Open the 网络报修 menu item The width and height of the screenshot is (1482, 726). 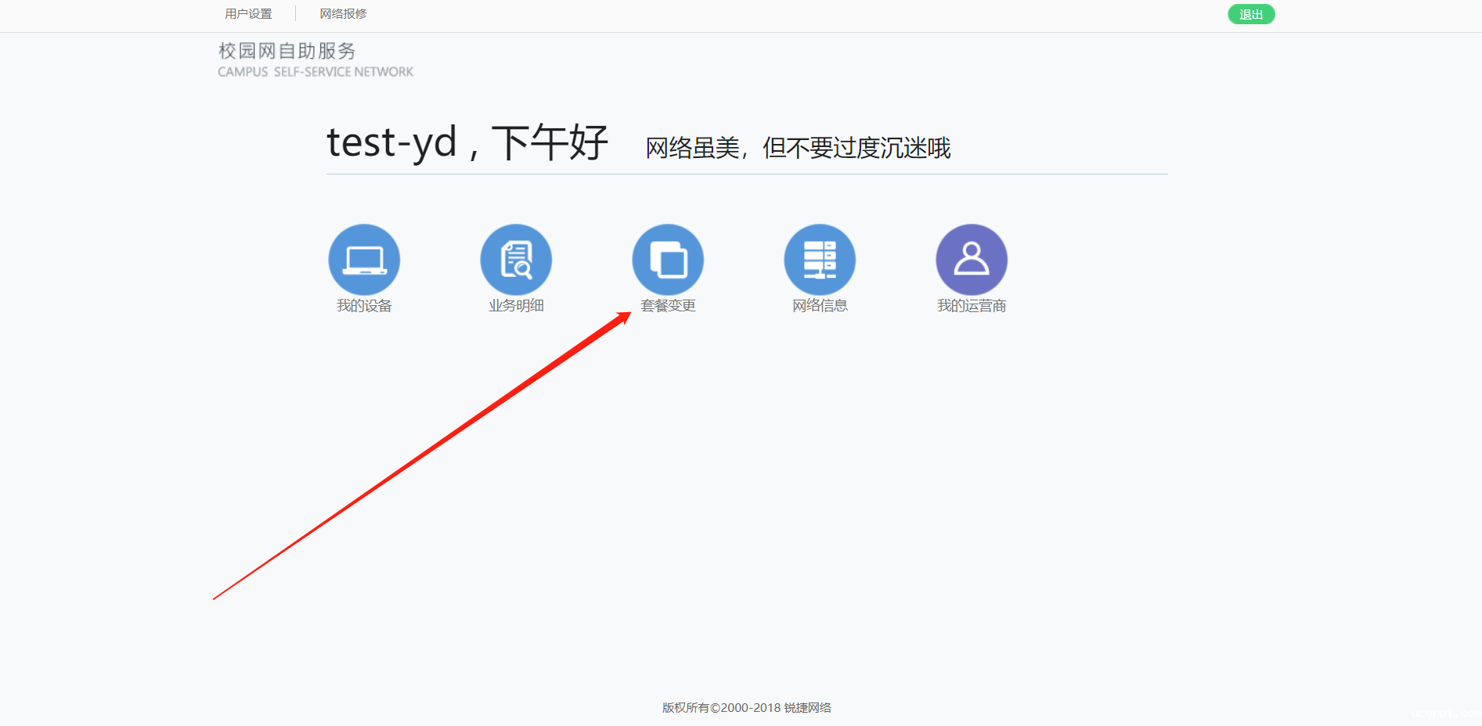(343, 14)
